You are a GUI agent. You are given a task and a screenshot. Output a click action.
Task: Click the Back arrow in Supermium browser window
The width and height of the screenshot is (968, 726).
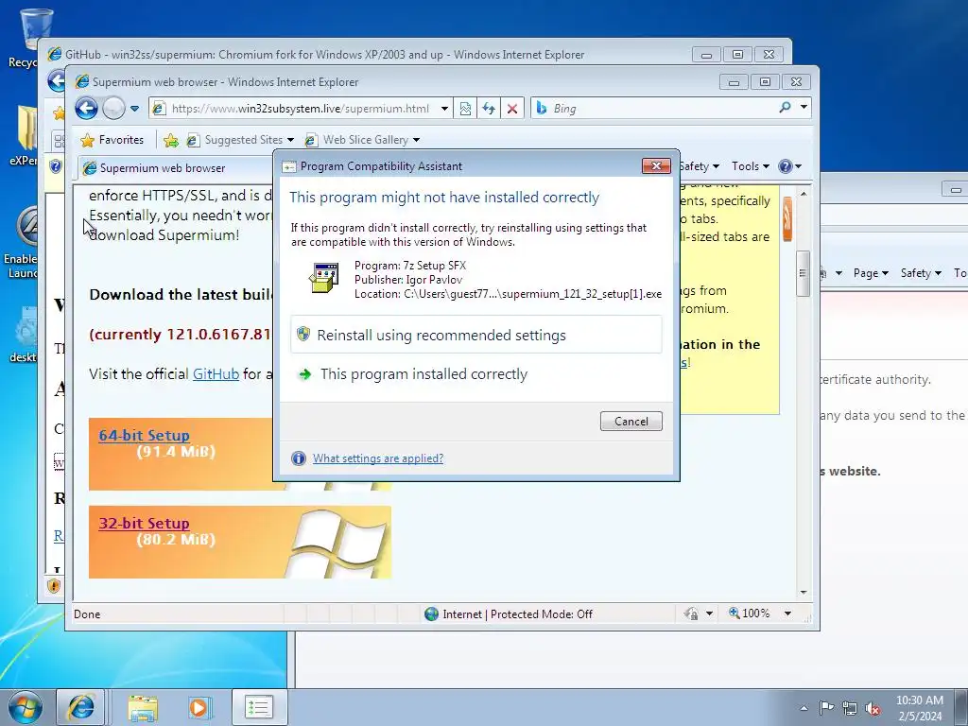pyautogui.click(x=86, y=109)
